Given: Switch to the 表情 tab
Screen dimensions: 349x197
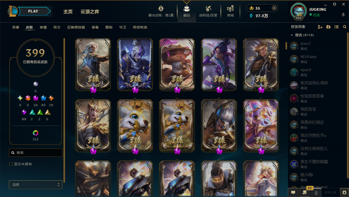Looking at the screenshot, I should pyautogui.click(x=43, y=27).
